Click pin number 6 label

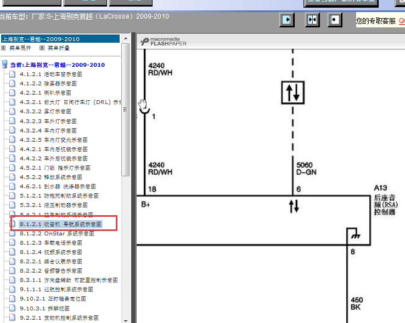(299, 189)
